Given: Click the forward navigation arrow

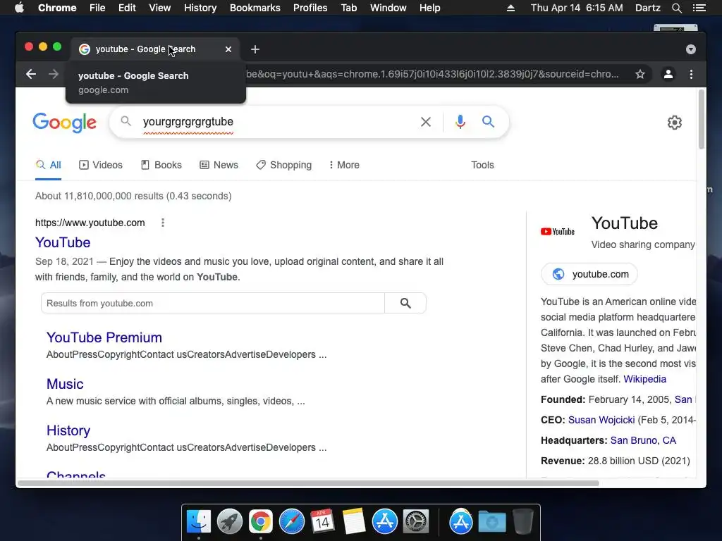Looking at the screenshot, I should click(54, 74).
